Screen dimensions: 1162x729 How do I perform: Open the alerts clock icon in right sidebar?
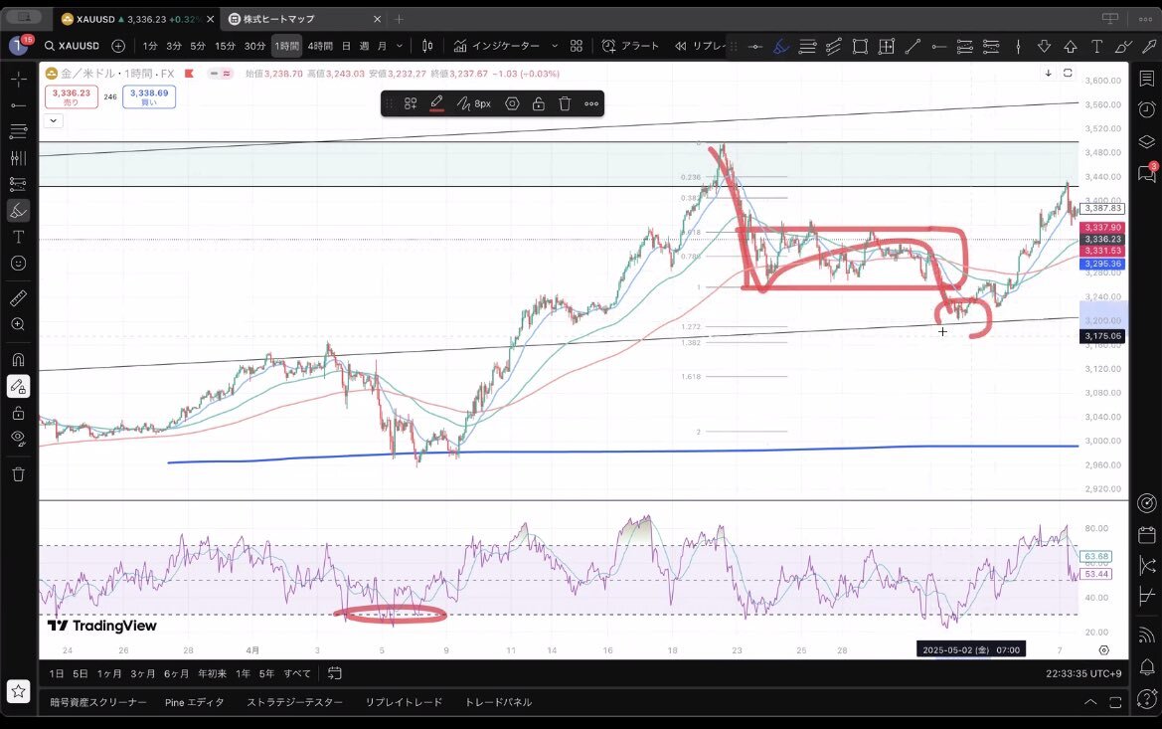pos(1146,109)
